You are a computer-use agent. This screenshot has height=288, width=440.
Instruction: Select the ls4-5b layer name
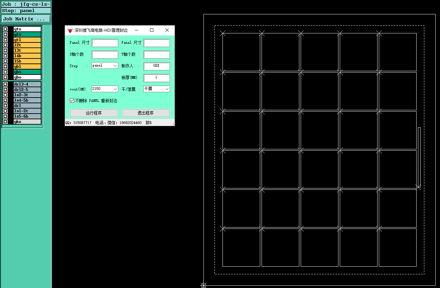[27, 100]
